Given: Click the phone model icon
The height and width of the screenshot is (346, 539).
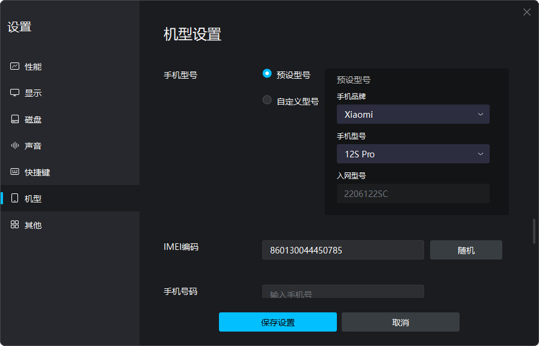Looking at the screenshot, I should pos(15,199).
